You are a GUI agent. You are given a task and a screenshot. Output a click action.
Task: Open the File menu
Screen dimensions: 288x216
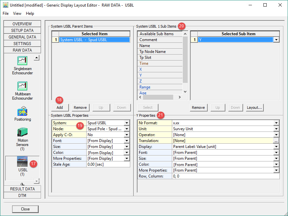6,13
